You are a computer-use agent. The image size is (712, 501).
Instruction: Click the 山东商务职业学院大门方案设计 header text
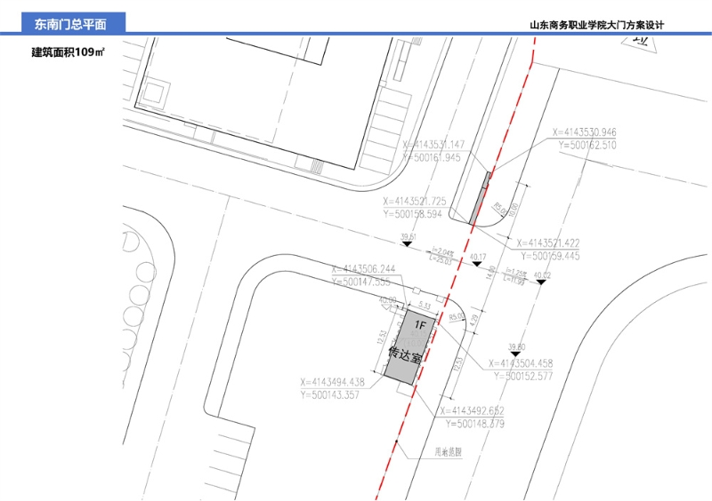click(x=596, y=26)
